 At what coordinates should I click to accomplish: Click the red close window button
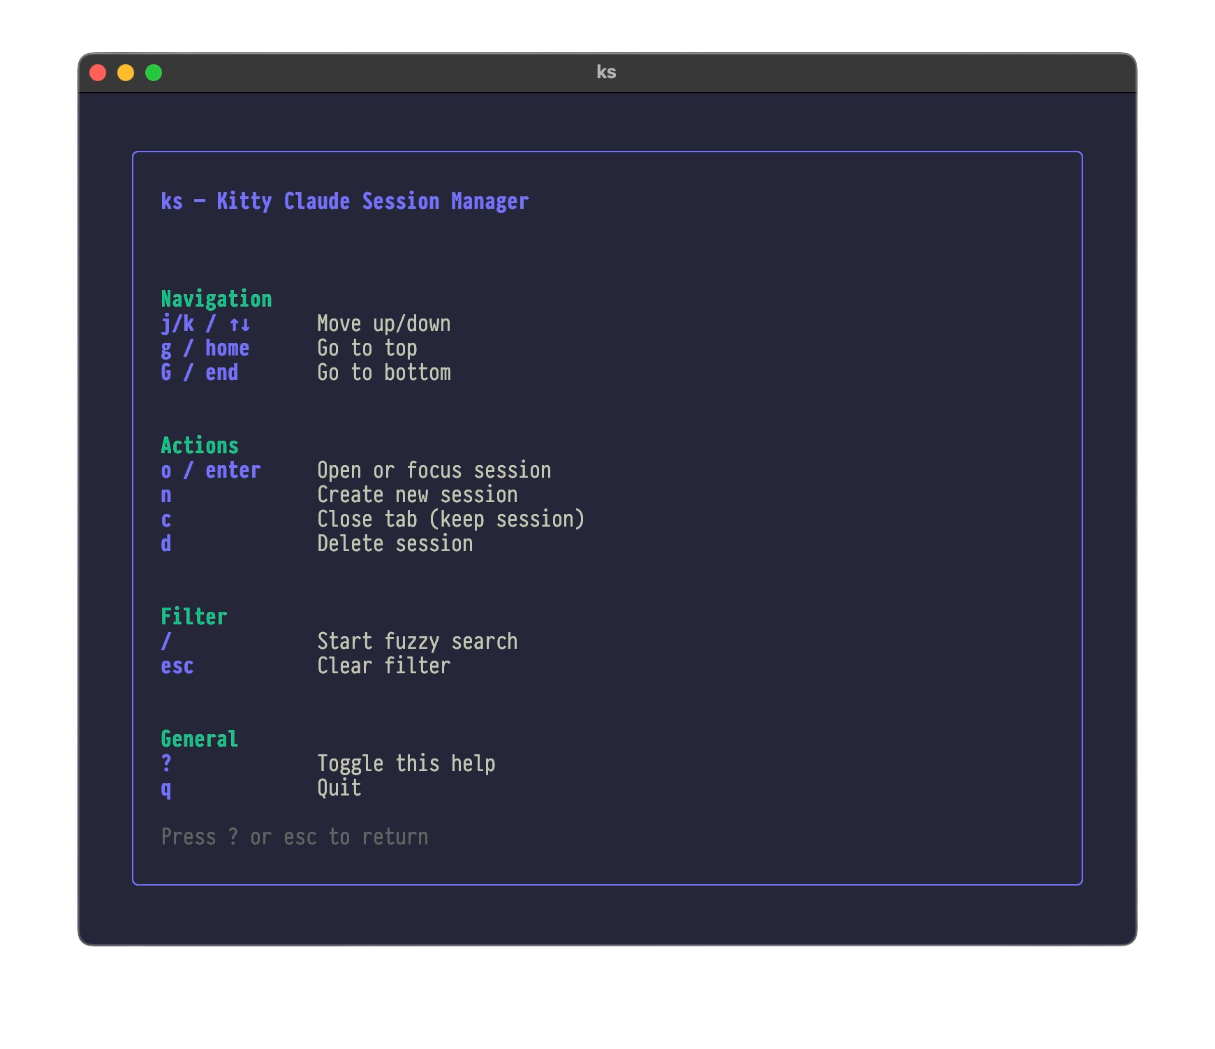[98, 73]
